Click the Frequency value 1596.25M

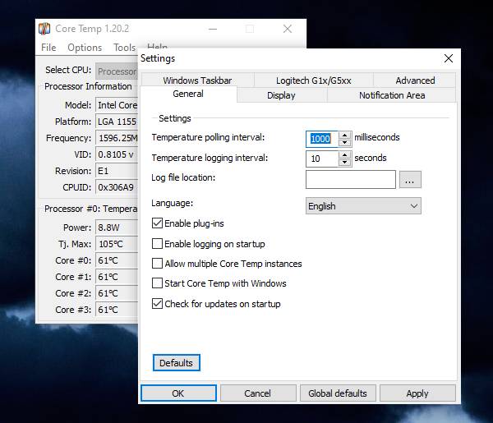coord(117,138)
